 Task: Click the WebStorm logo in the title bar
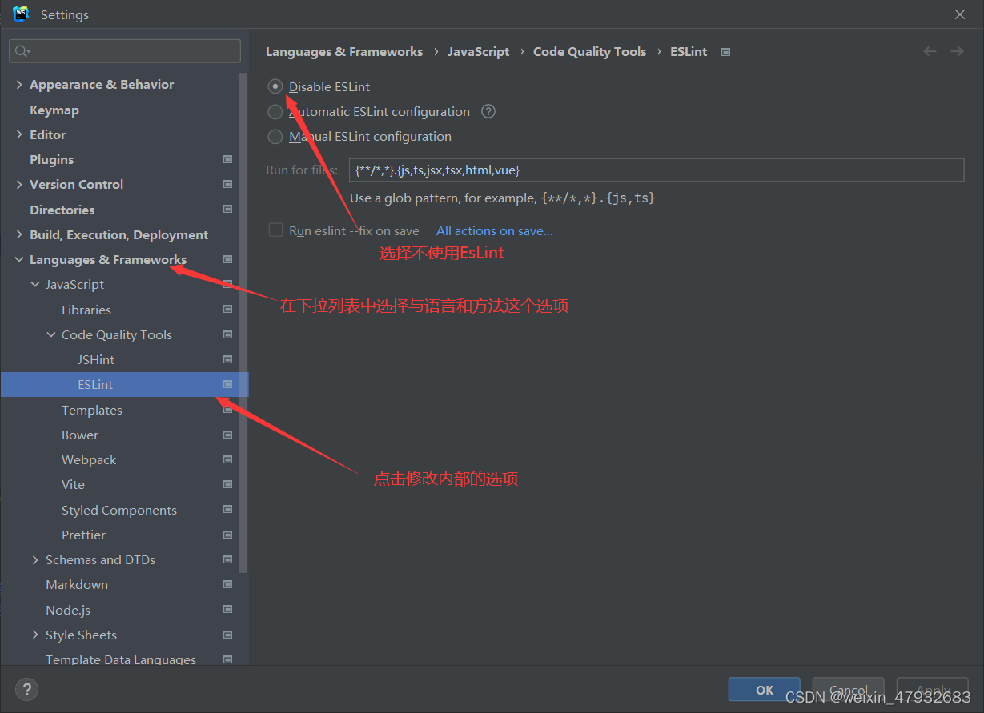(x=21, y=14)
